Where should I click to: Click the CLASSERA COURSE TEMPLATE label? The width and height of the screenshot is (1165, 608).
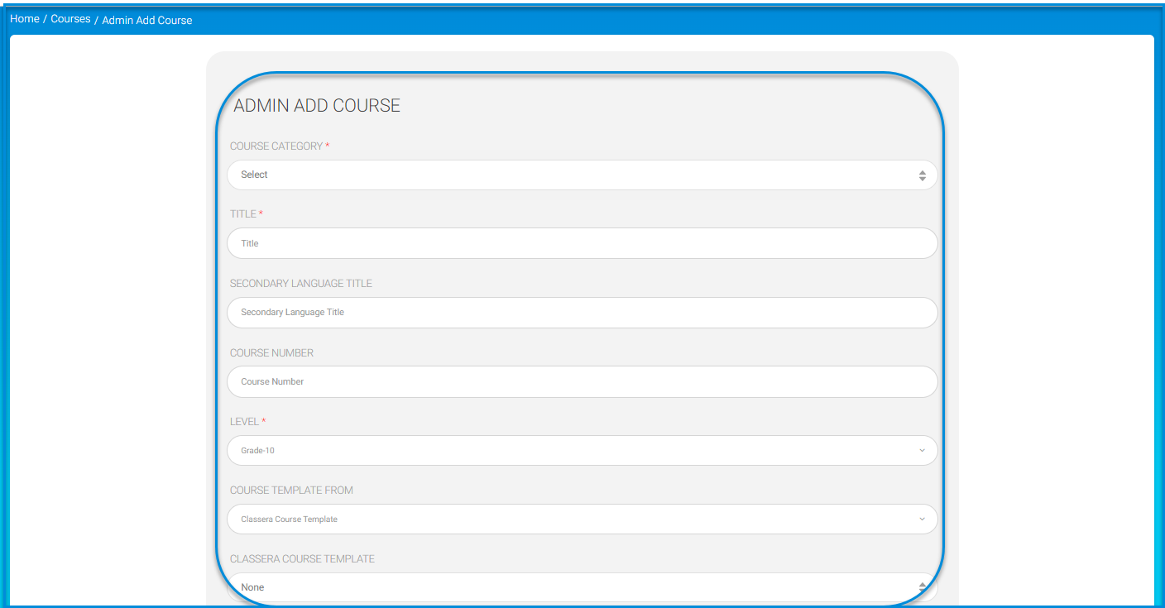coord(302,559)
